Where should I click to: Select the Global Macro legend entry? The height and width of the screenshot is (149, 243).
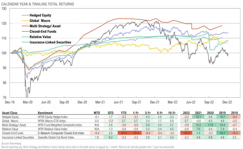[40, 21]
